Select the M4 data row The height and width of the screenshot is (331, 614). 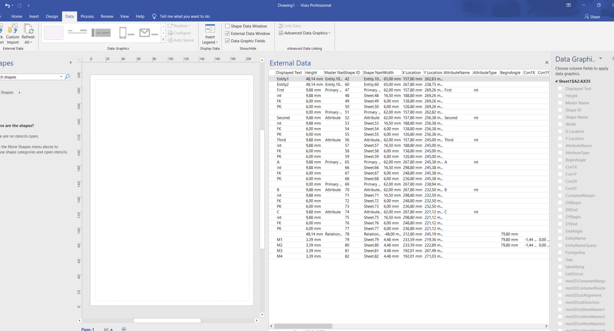(409, 256)
